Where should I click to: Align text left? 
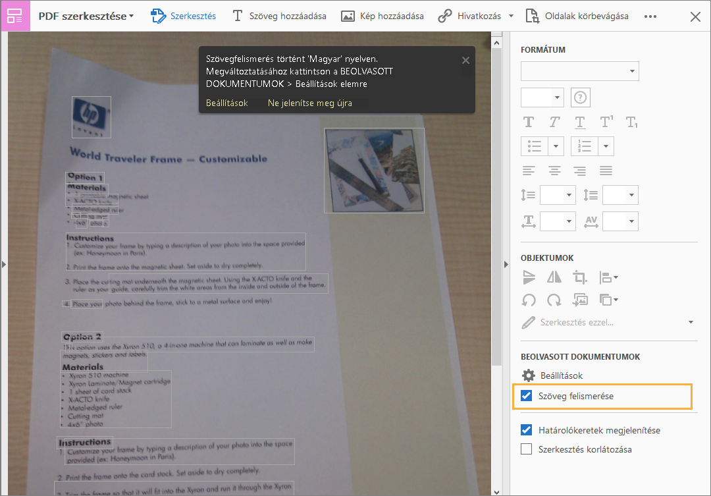[x=529, y=171]
